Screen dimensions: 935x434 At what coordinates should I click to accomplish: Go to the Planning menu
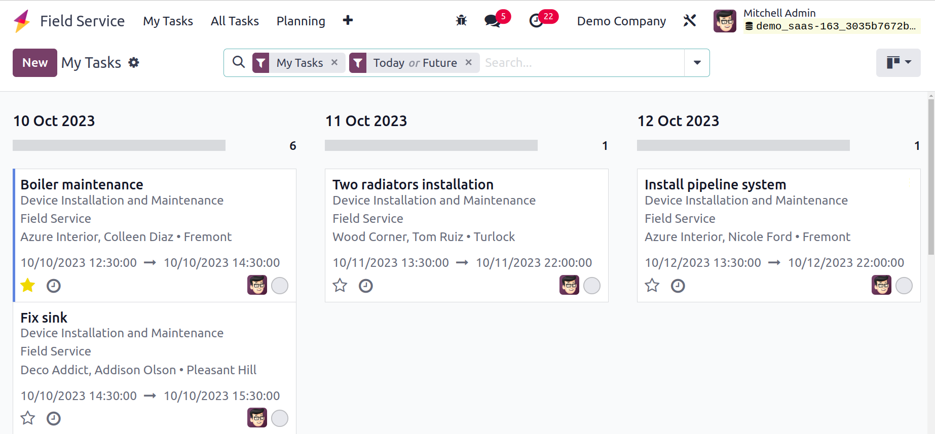[x=301, y=21]
